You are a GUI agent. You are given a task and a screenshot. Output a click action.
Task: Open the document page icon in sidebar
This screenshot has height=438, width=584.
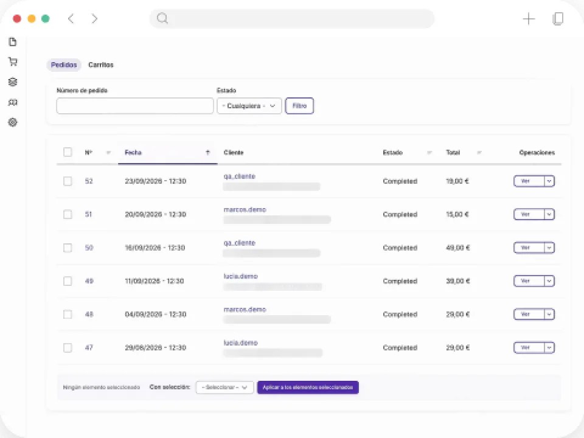[13, 42]
